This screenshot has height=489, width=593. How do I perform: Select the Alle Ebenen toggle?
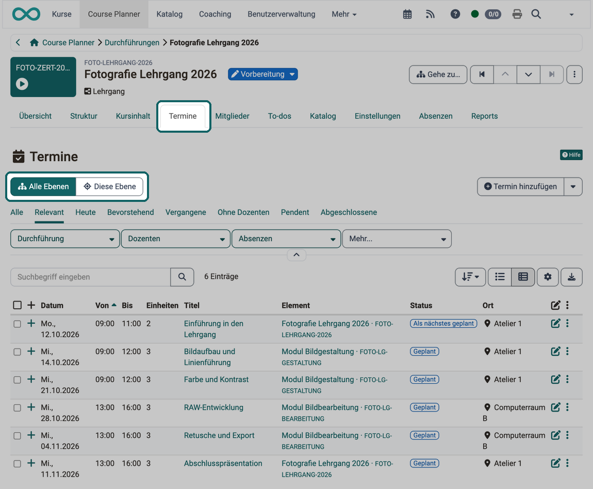tap(43, 186)
